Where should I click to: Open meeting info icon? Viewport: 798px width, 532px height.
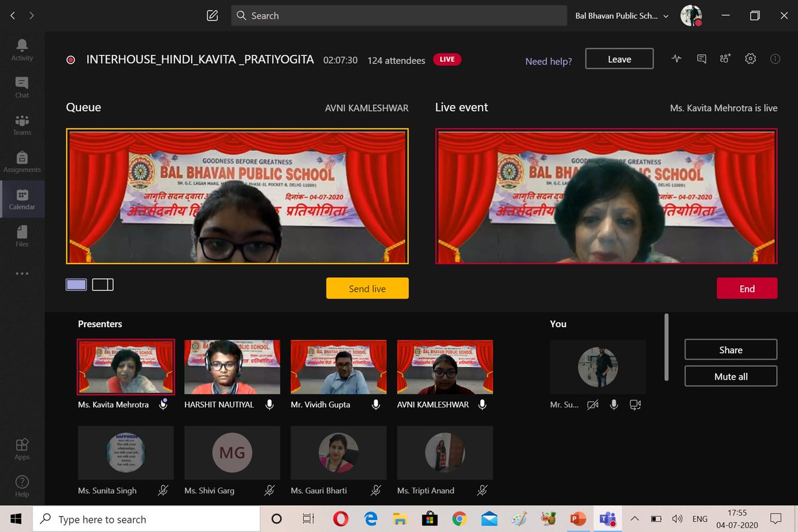point(775,59)
